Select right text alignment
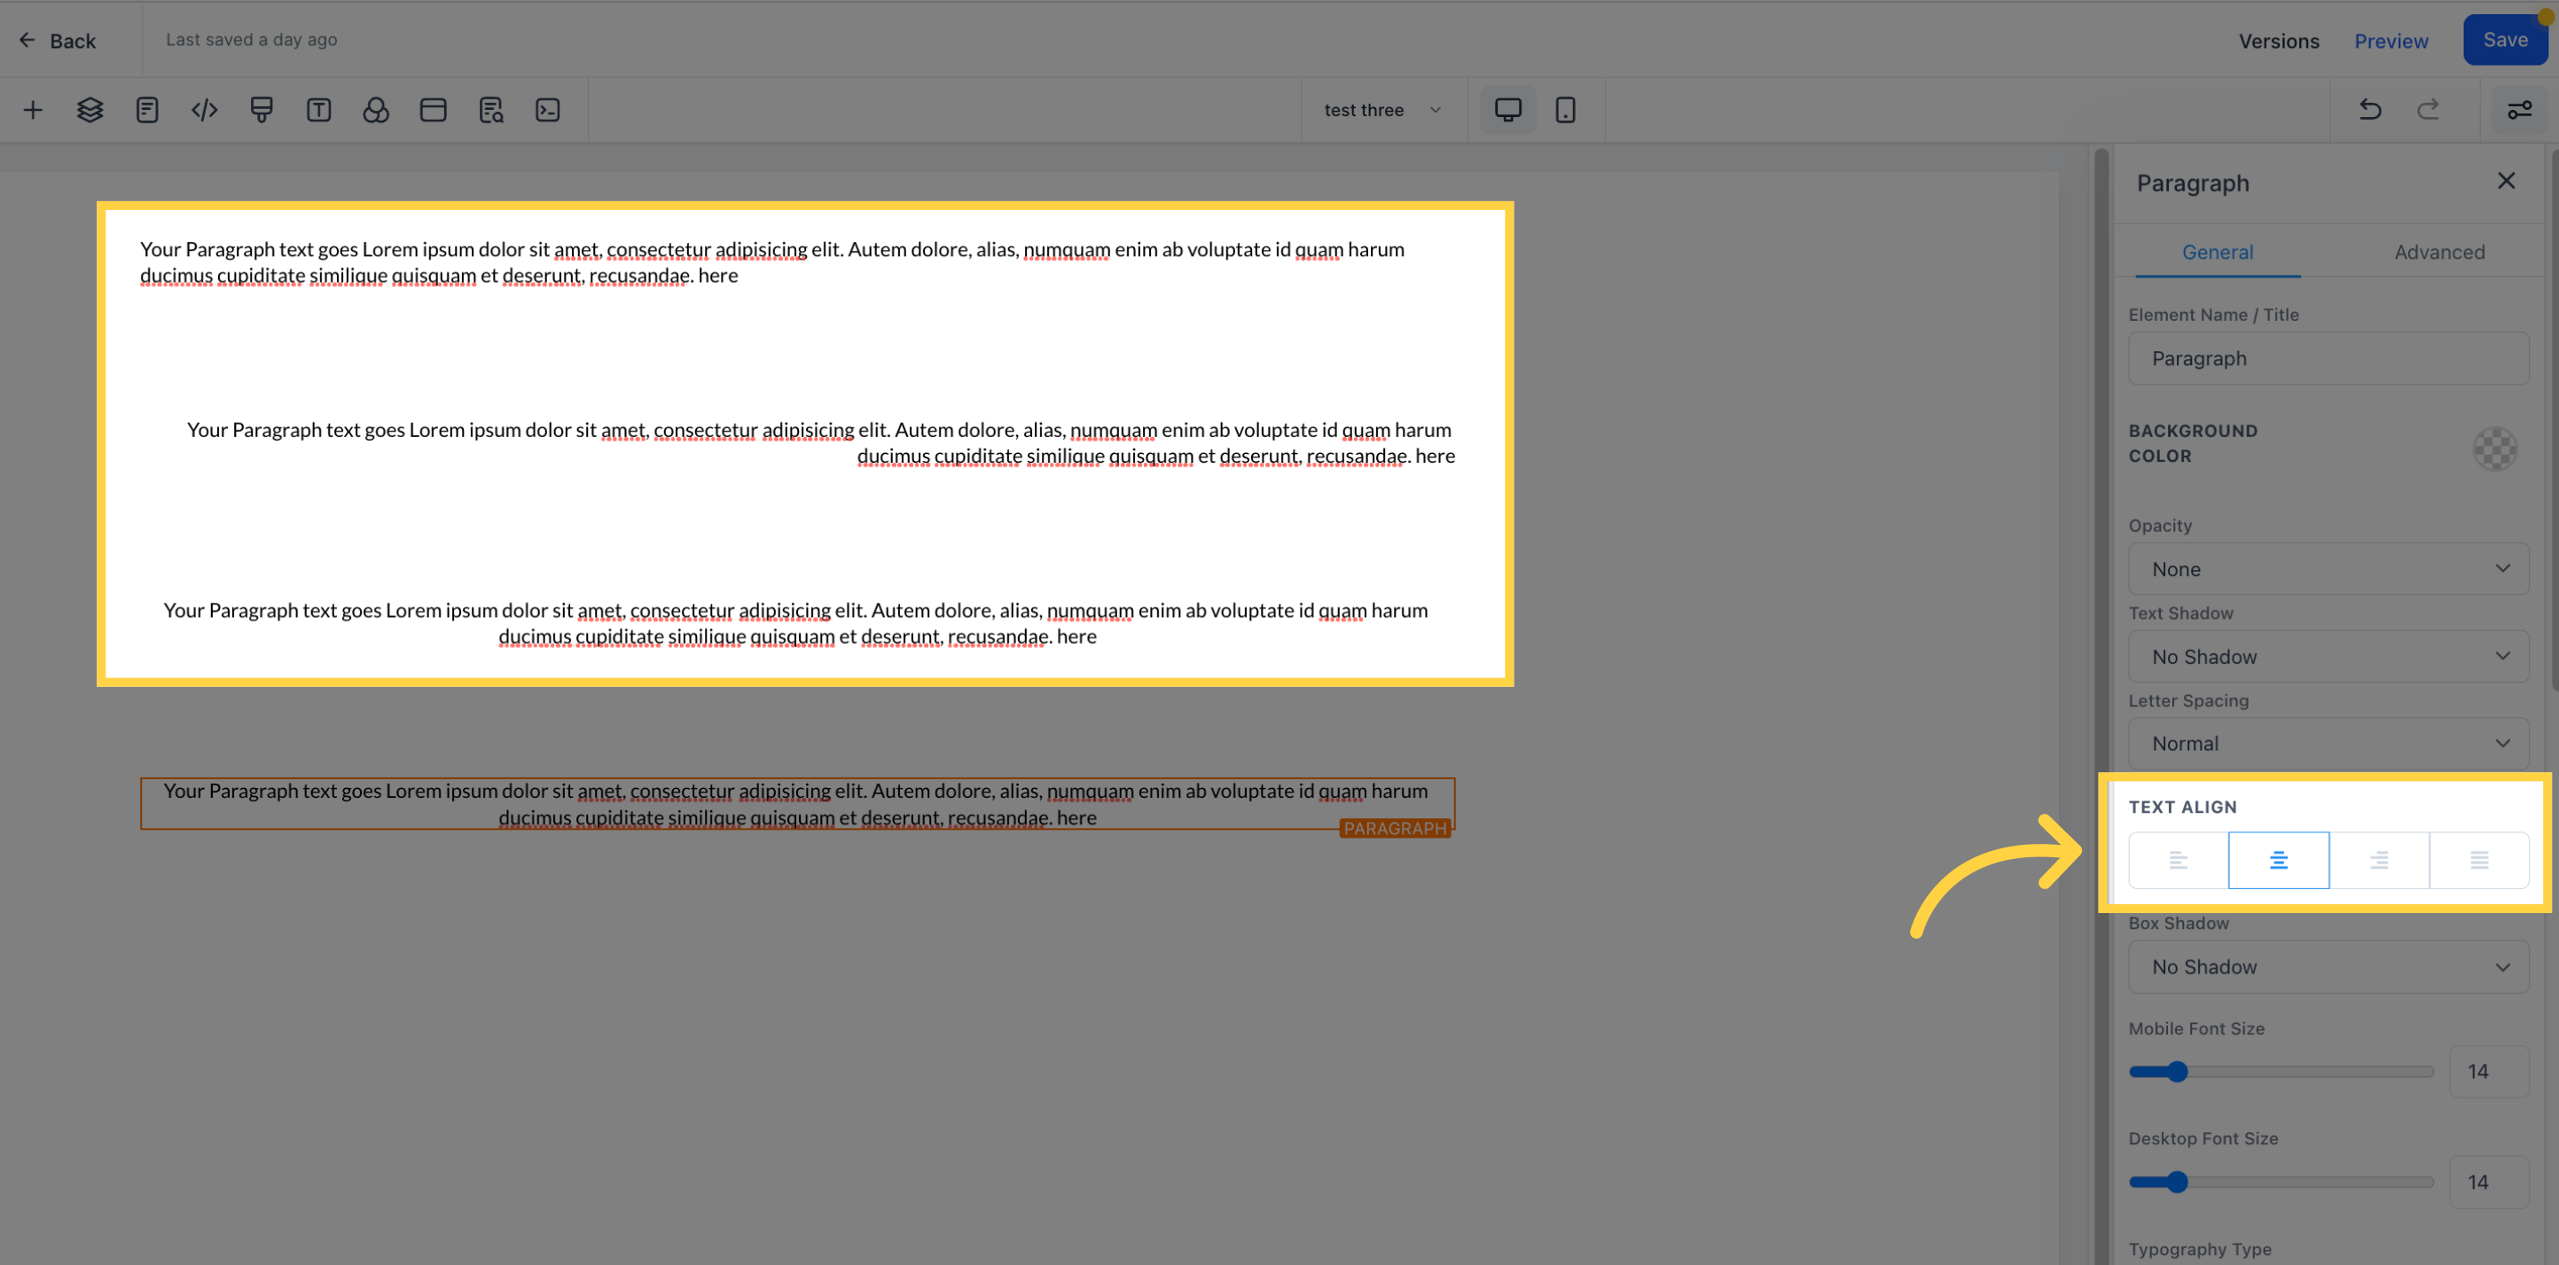The width and height of the screenshot is (2559, 1265). (2378, 860)
